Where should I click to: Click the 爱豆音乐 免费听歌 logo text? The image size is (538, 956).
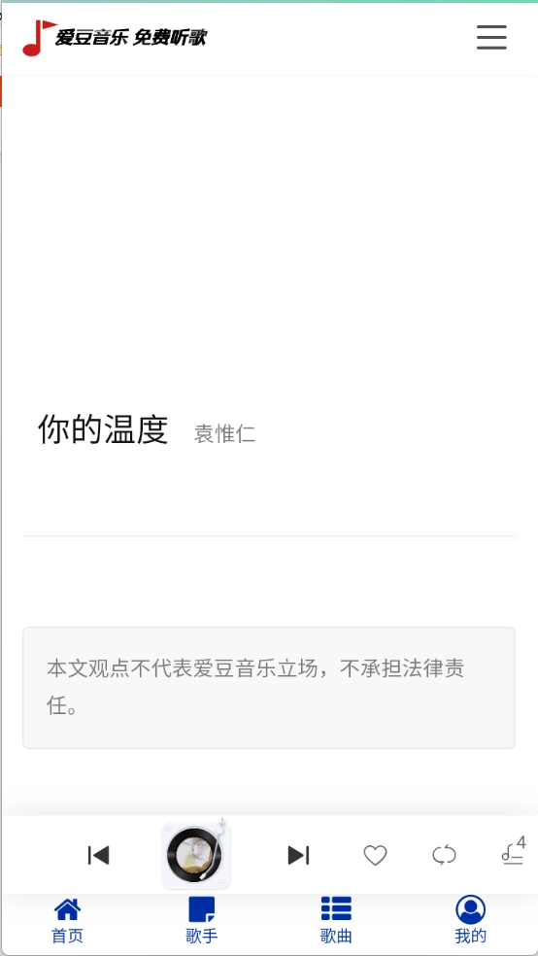131,38
